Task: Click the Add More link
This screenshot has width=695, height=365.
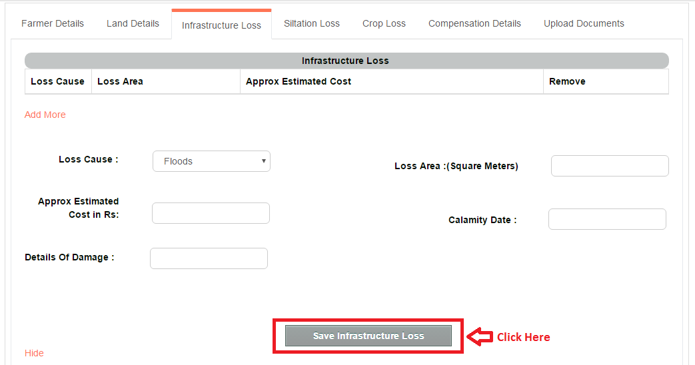Action: 45,115
